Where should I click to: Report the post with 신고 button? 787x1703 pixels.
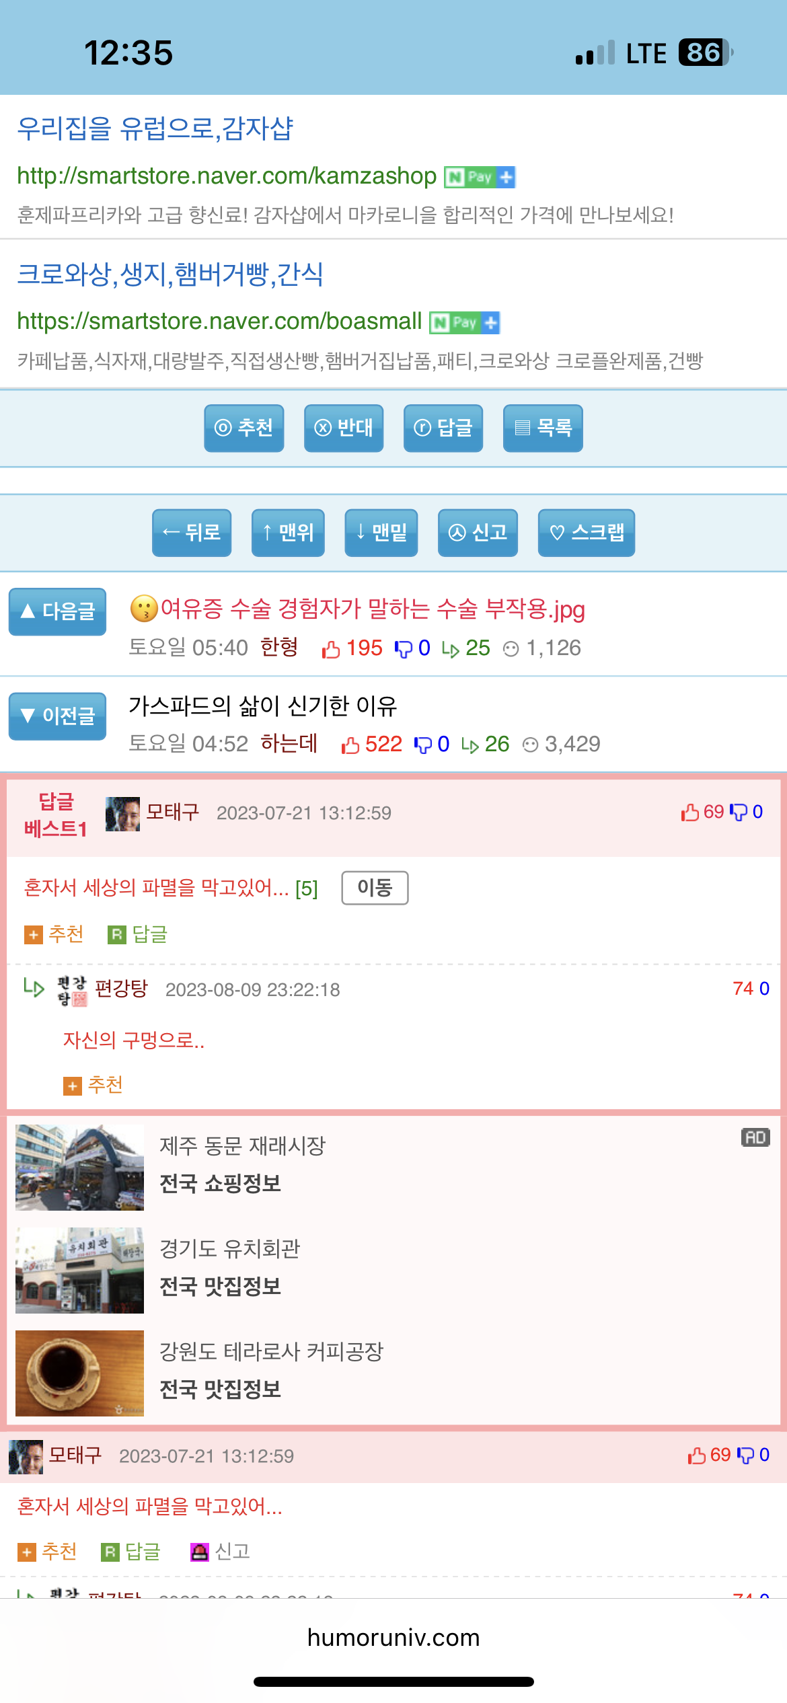pyautogui.click(x=478, y=533)
